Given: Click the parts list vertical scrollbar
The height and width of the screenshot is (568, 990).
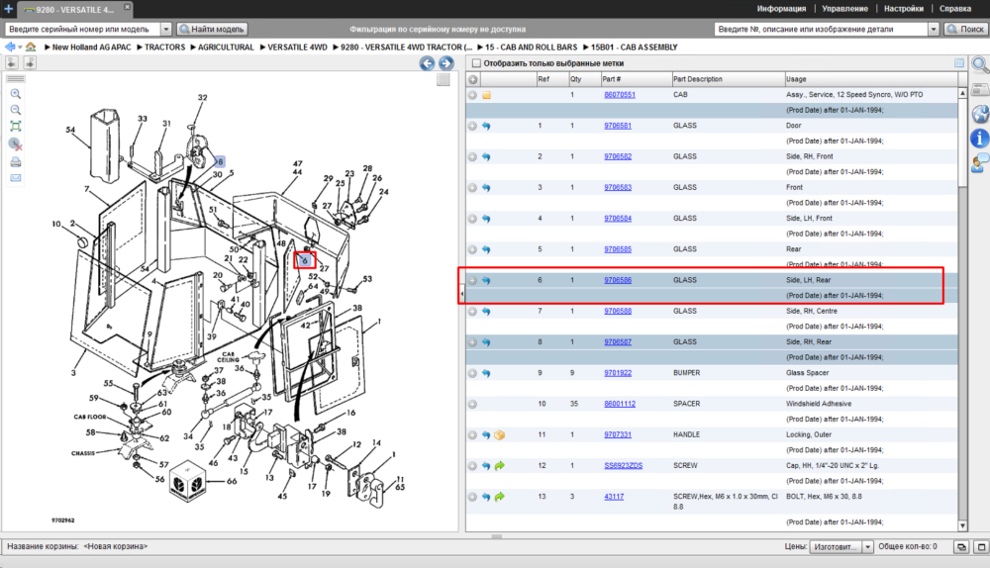Looking at the screenshot, I should pyautogui.click(x=963, y=310).
